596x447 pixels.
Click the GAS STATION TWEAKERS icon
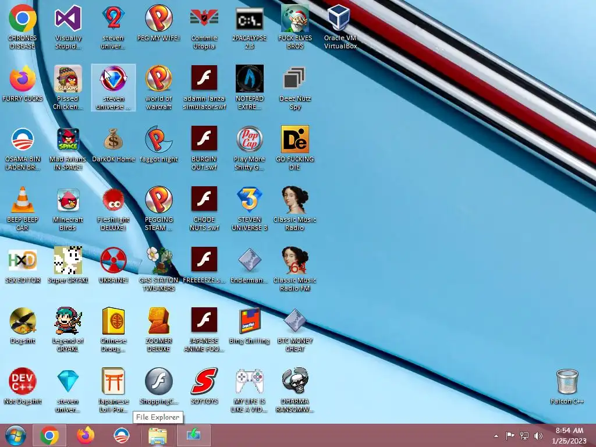(x=158, y=269)
